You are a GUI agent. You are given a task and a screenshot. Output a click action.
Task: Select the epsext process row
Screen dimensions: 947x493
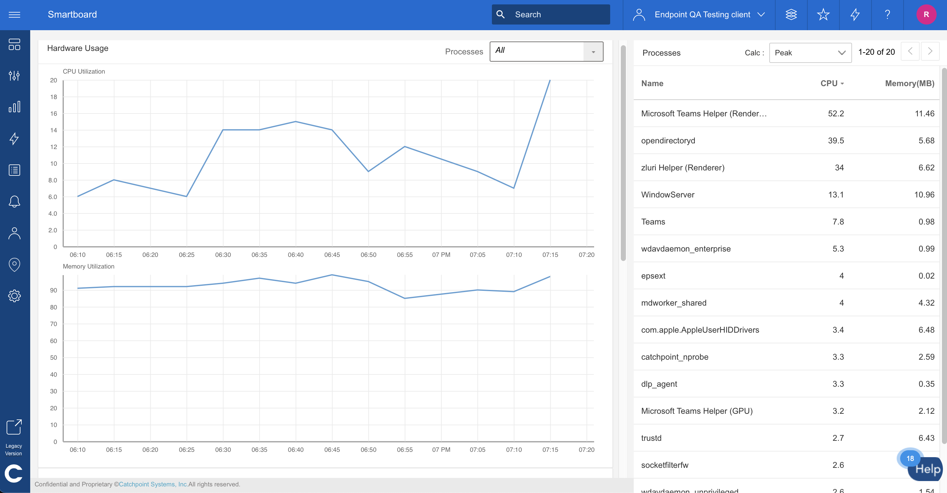(787, 275)
